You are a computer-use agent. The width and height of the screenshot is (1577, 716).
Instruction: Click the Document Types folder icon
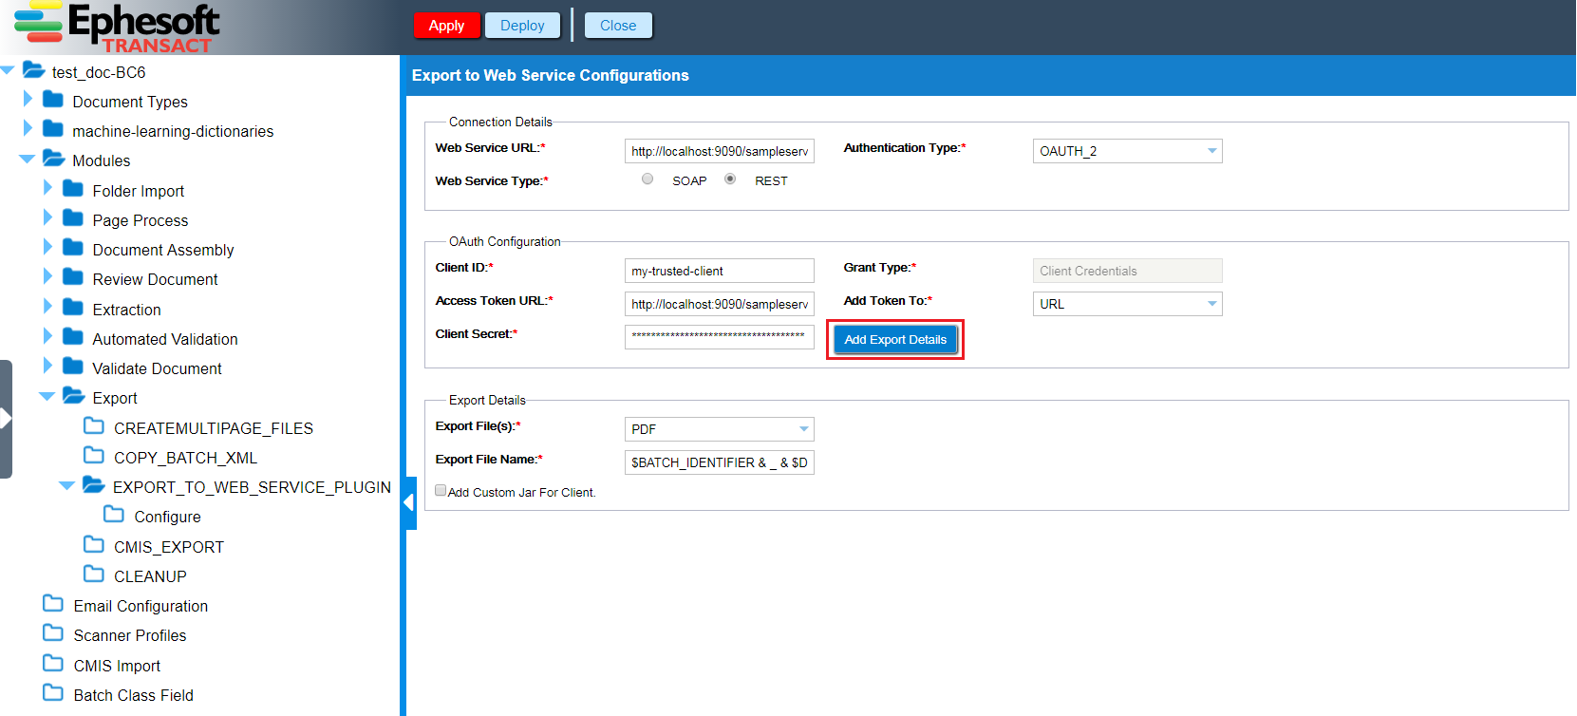point(53,100)
